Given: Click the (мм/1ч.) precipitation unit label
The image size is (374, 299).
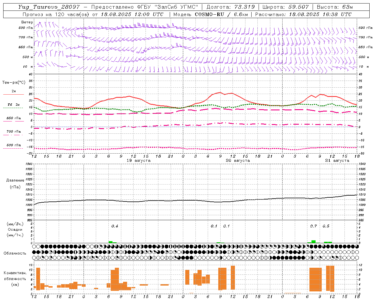Looking at the screenshot, I should tap(15, 235).
